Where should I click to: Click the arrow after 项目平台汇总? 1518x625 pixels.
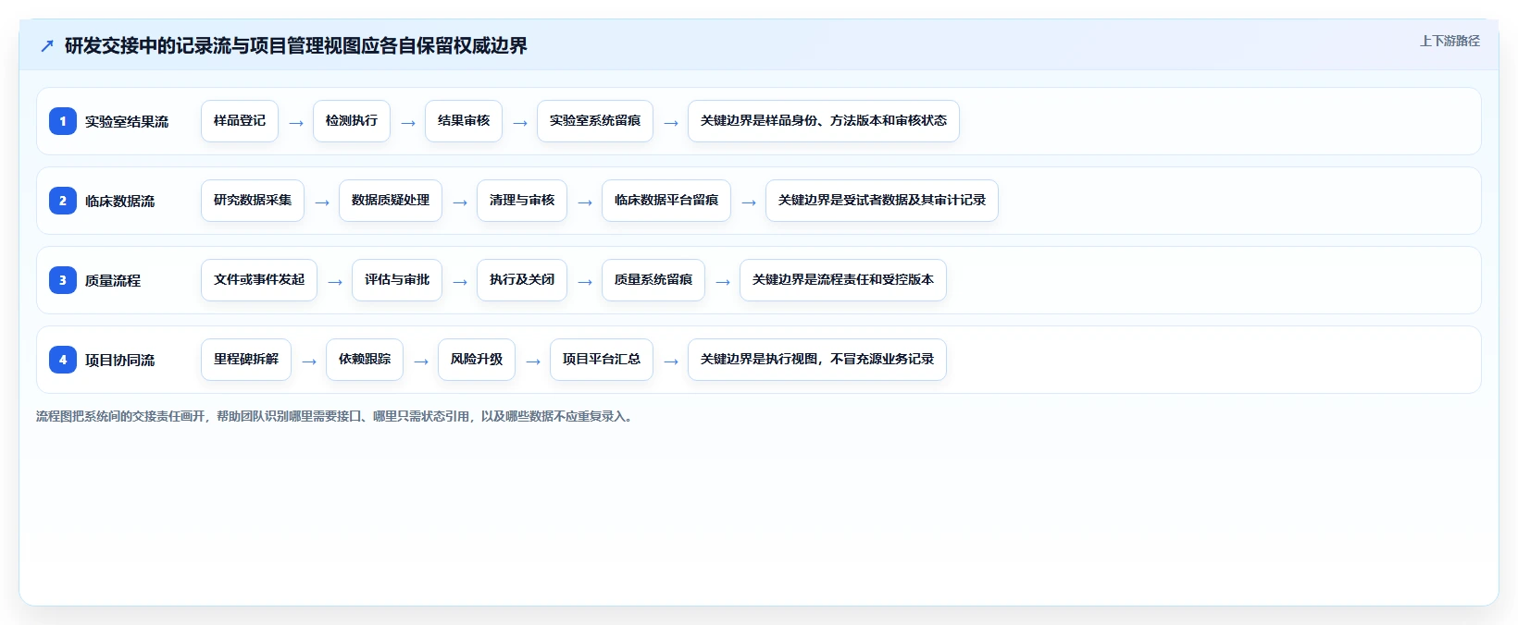coord(671,362)
